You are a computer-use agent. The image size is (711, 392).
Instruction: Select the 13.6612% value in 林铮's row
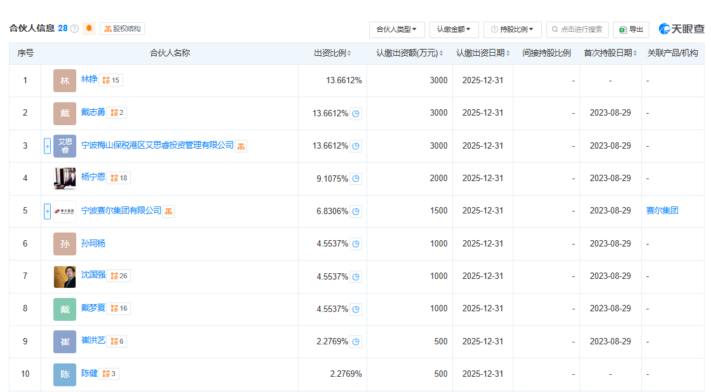tap(344, 81)
